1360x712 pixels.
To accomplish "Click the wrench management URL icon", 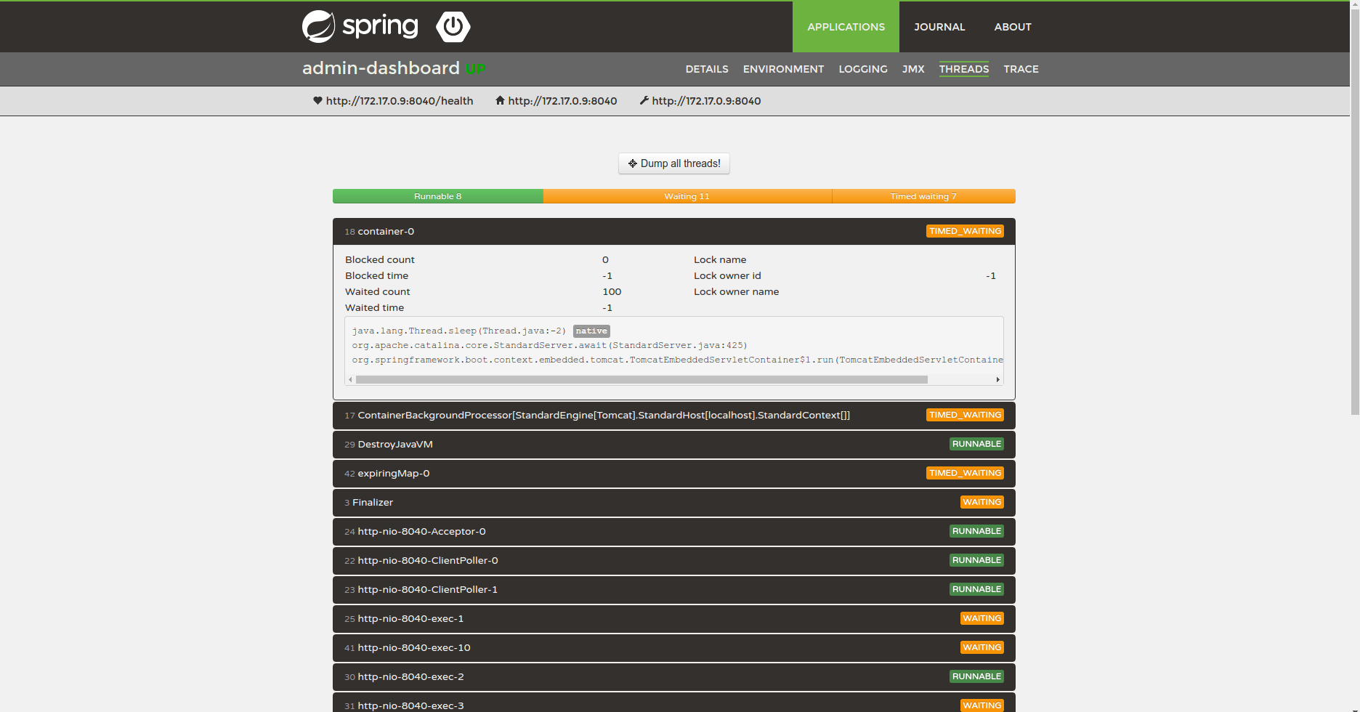I will (x=644, y=101).
